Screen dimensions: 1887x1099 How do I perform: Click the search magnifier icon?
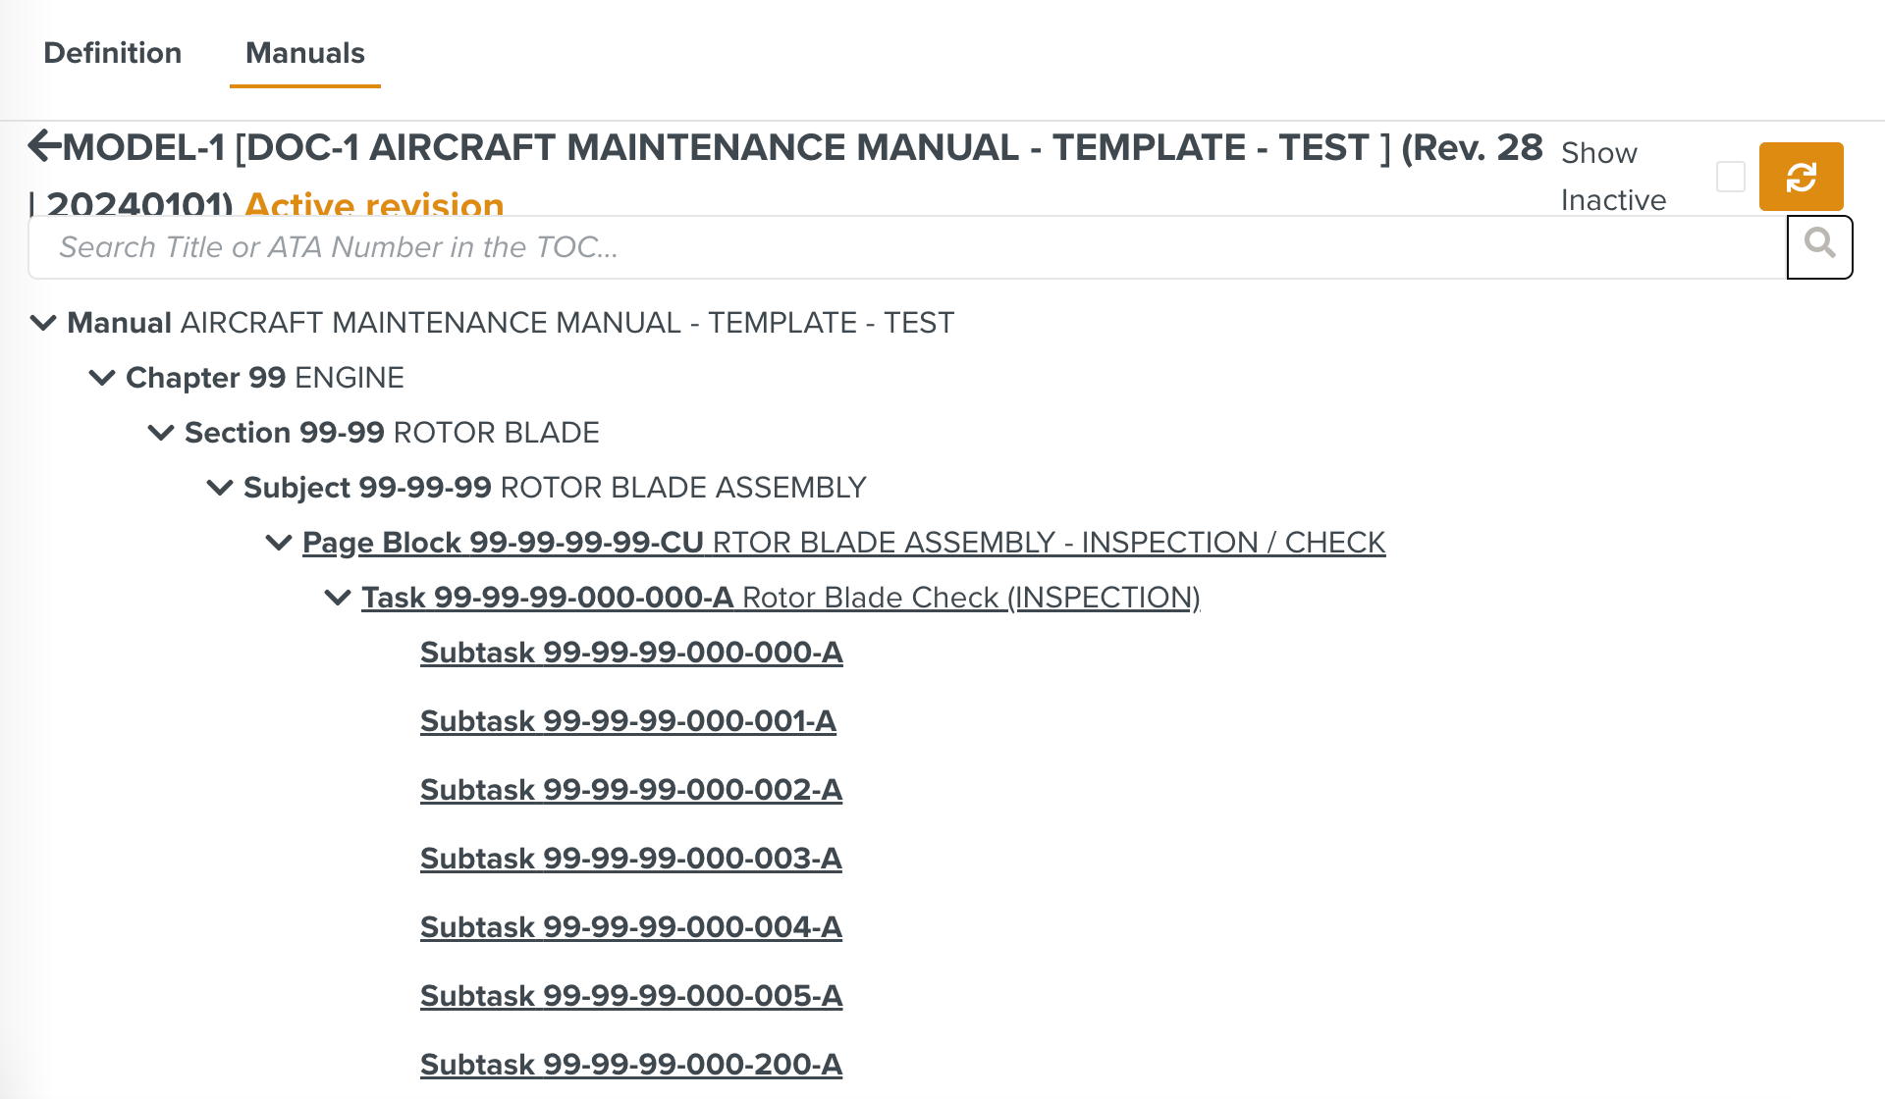1819,246
